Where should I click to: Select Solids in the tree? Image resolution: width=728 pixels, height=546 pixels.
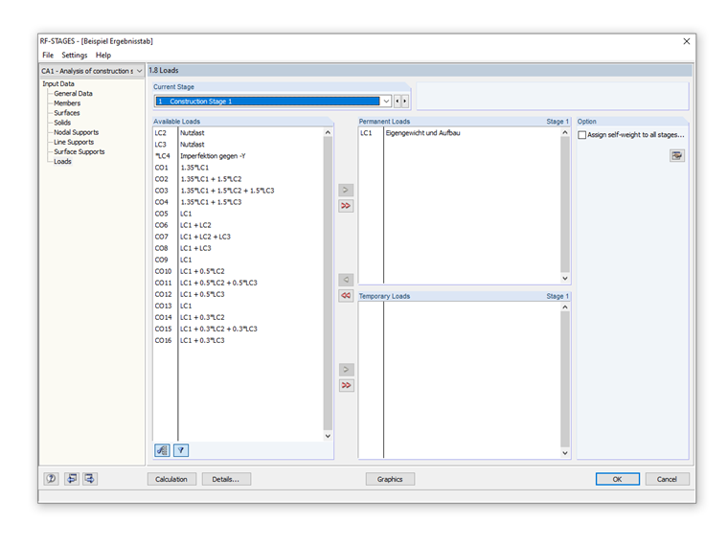coord(62,123)
